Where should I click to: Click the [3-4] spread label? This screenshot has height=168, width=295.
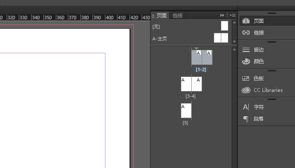coord(190,96)
